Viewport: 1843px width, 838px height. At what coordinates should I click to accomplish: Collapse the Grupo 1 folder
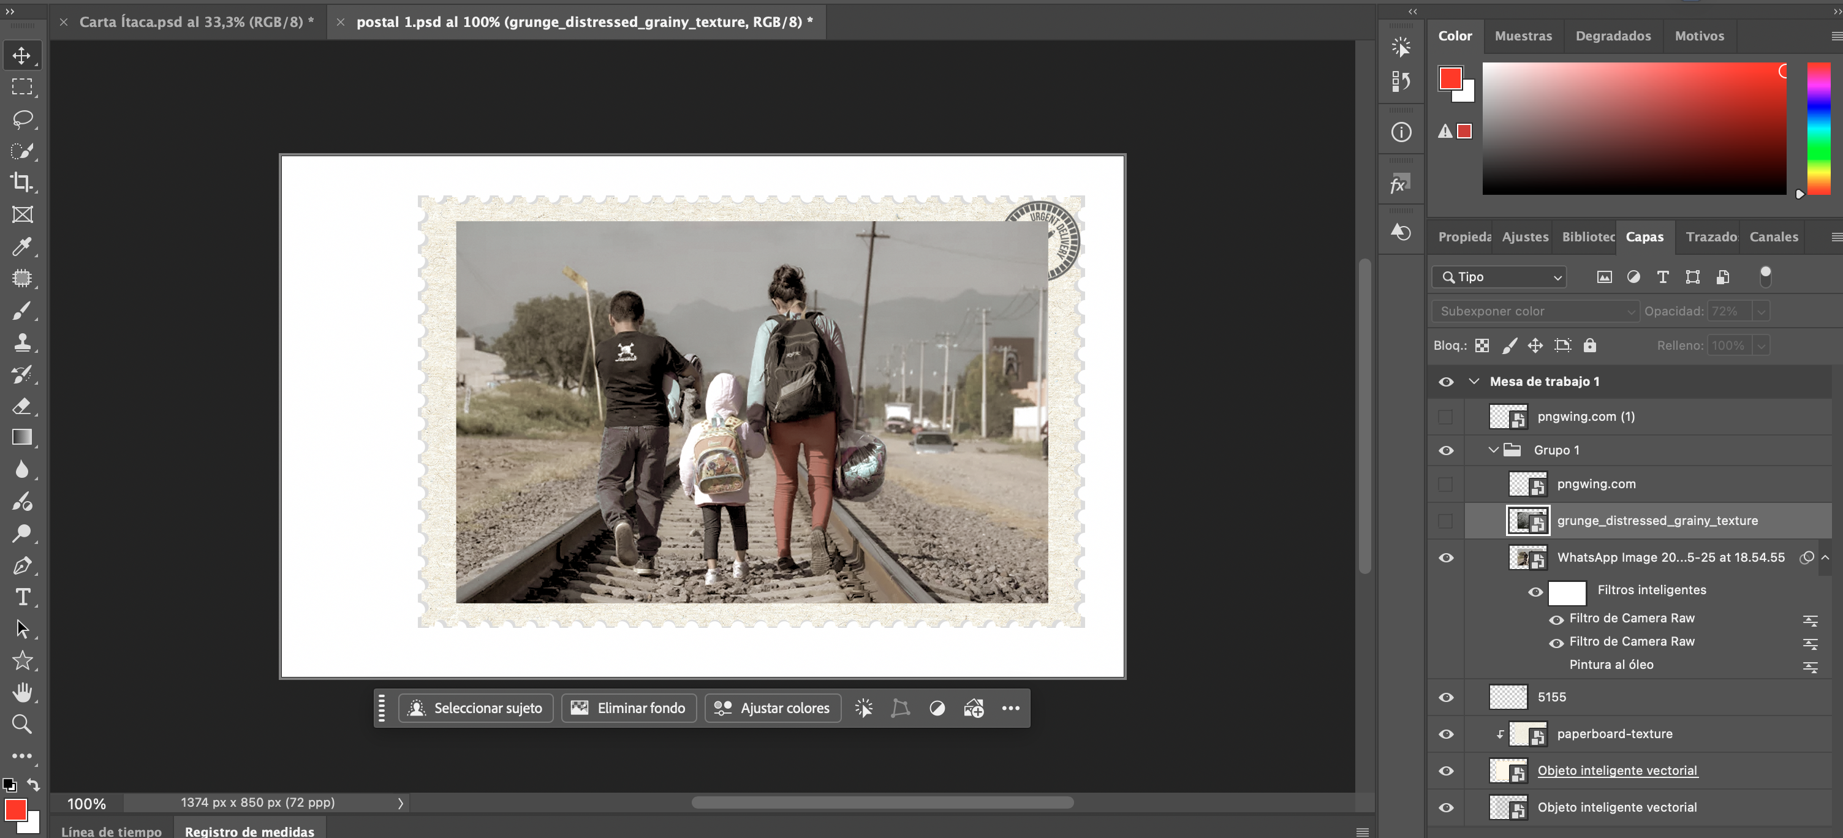coord(1493,450)
